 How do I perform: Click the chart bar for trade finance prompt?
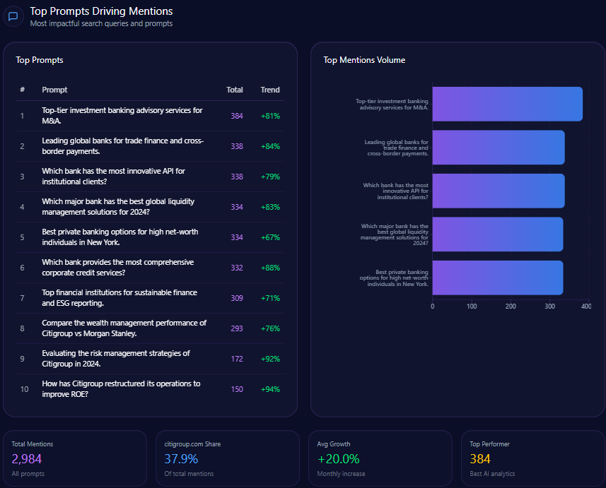point(498,148)
